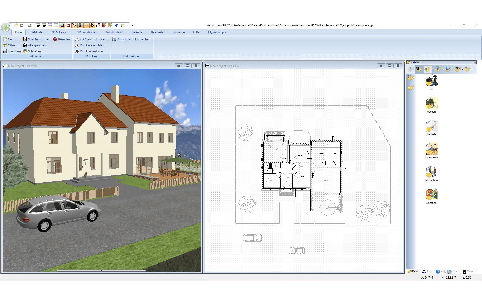Switch to 2D view from quick toolbar
The width and height of the screenshot is (482, 303).
pos(38,25)
